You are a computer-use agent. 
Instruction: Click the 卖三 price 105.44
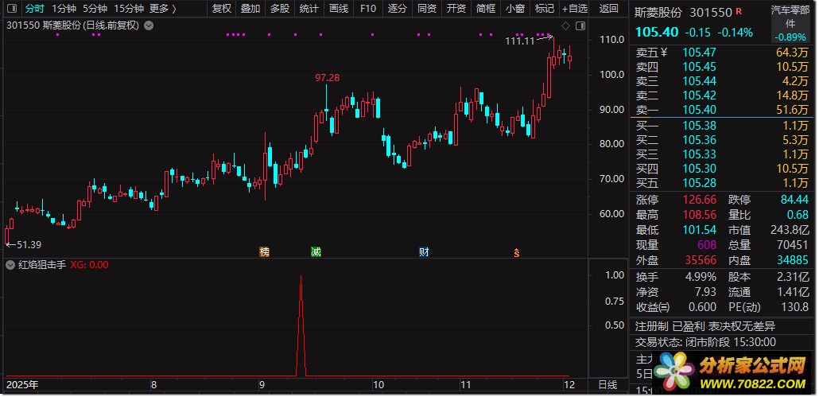point(700,81)
